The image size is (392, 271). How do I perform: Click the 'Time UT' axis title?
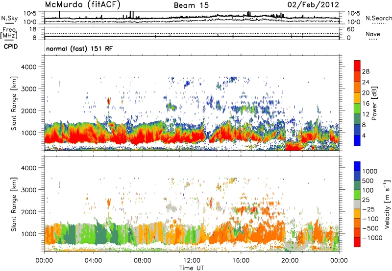click(192, 268)
